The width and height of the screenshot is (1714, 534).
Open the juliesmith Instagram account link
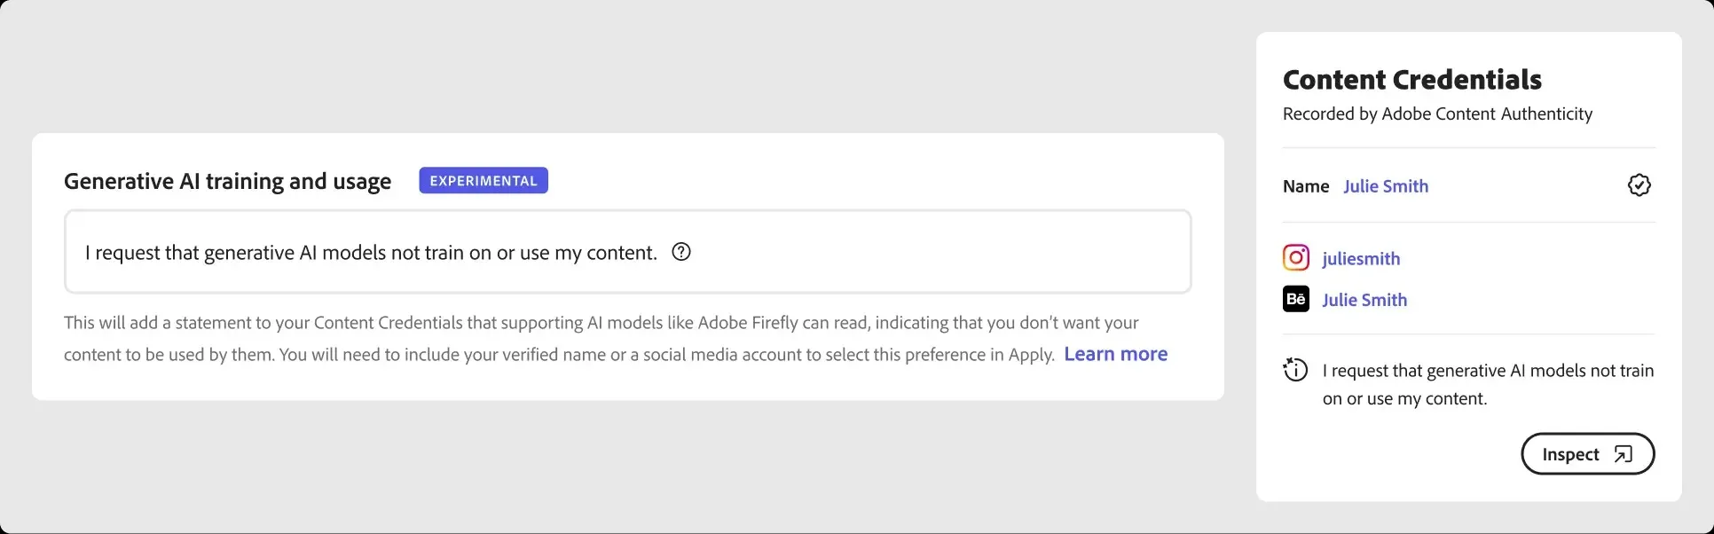(1361, 259)
